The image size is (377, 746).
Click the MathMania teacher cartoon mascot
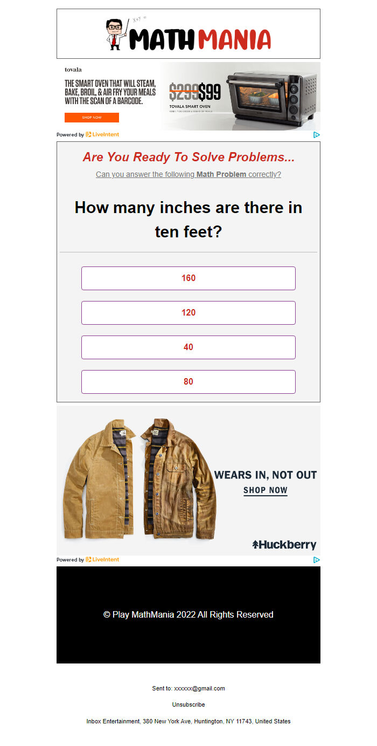tap(115, 35)
